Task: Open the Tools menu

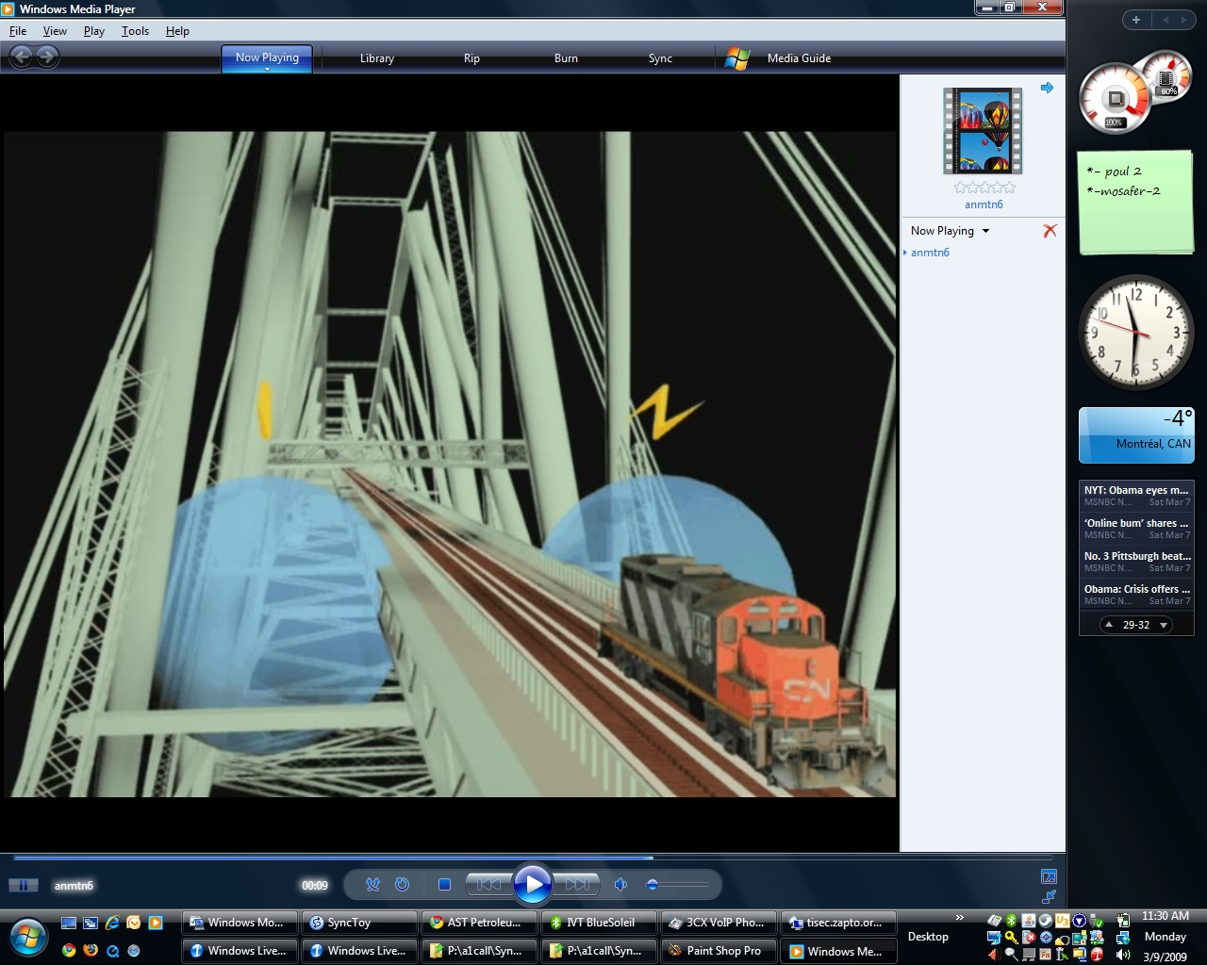Action: (135, 31)
